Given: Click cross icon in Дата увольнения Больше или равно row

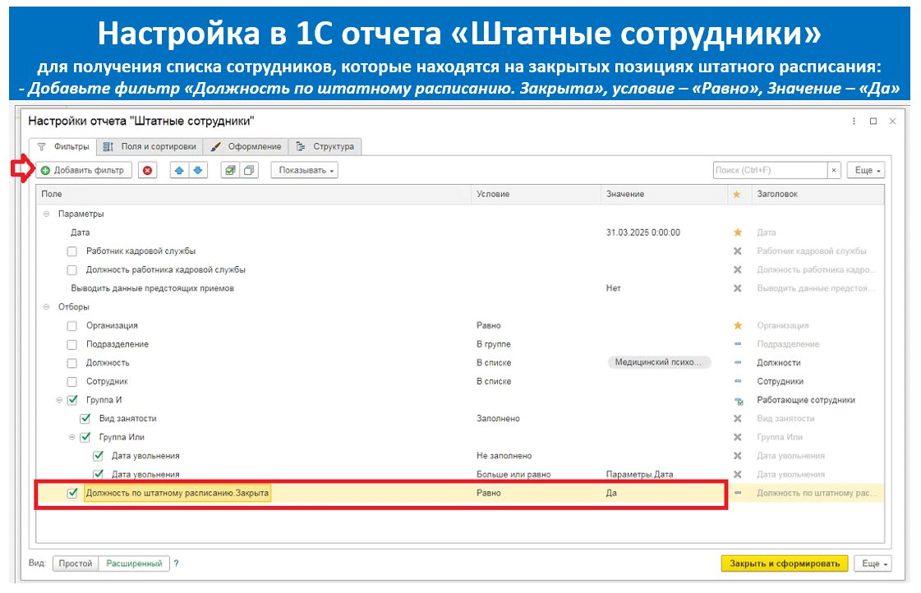Looking at the screenshot, I should pos(738,475).
